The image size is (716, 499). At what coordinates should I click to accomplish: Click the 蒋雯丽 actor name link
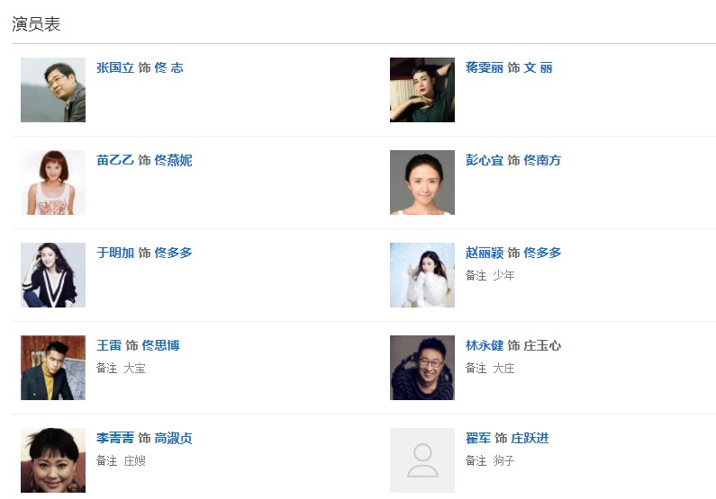click(485, 67)
